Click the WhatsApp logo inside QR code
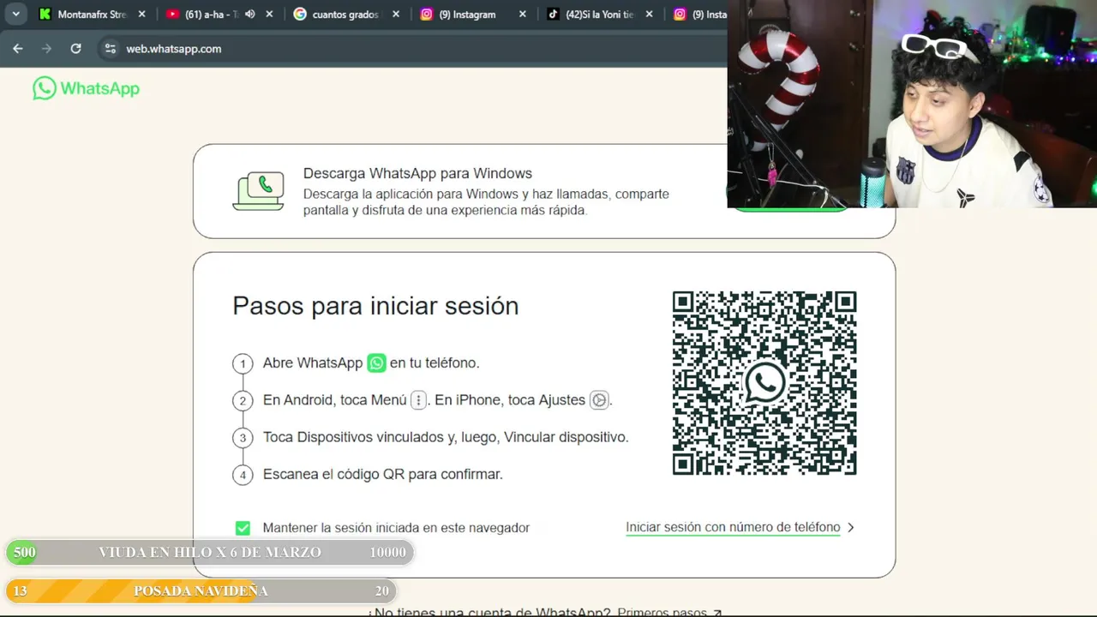This screenshot has width=1097, height=617. (x=764, y=383)
